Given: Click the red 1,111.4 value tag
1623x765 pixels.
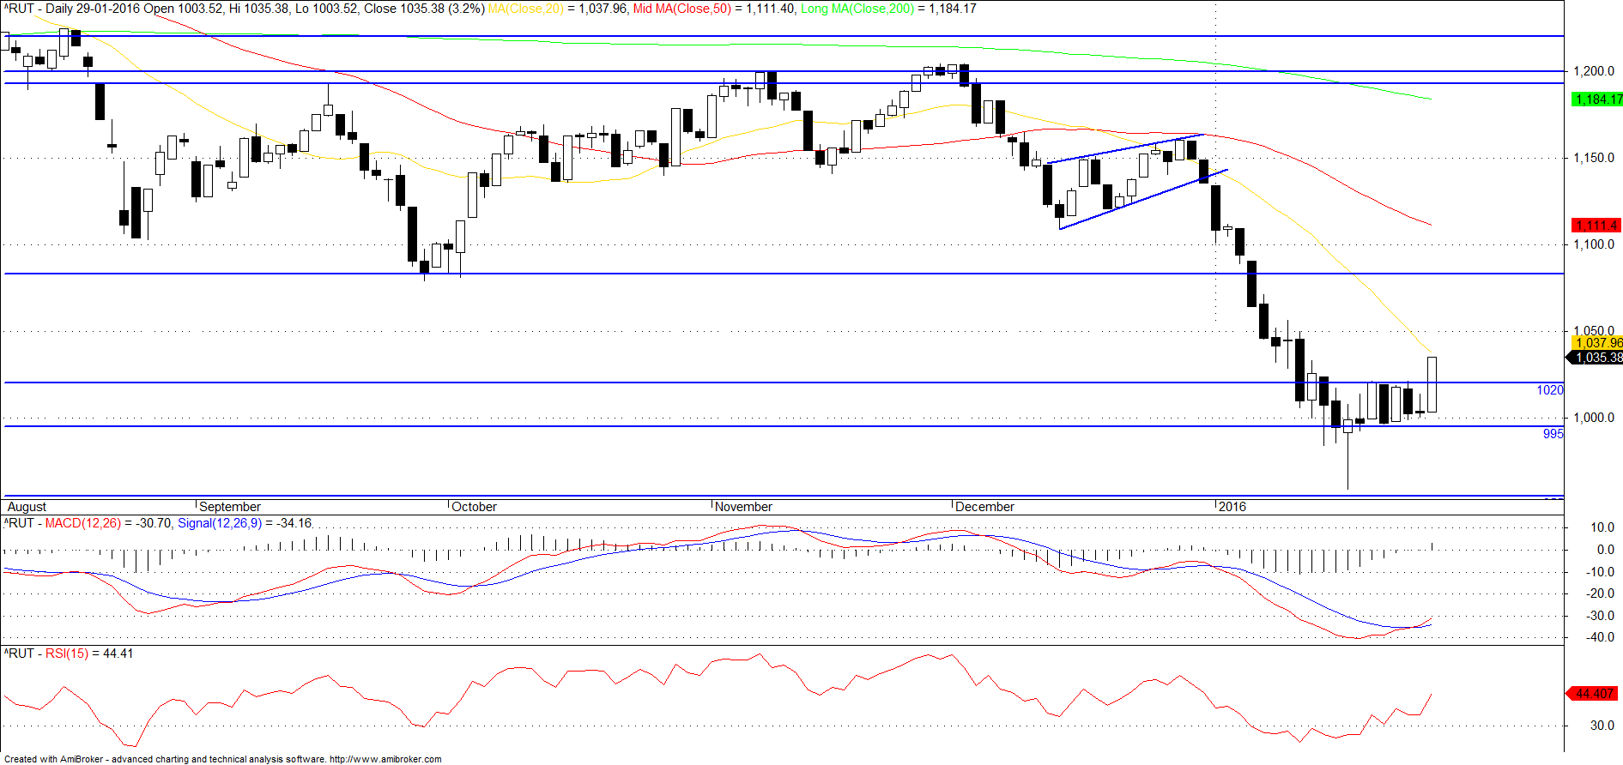Looking at the screenshot, I should (1597, 226).
